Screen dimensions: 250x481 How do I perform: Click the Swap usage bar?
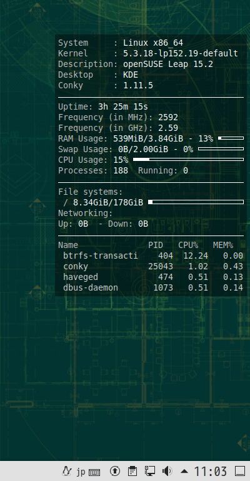click(221, 149)
